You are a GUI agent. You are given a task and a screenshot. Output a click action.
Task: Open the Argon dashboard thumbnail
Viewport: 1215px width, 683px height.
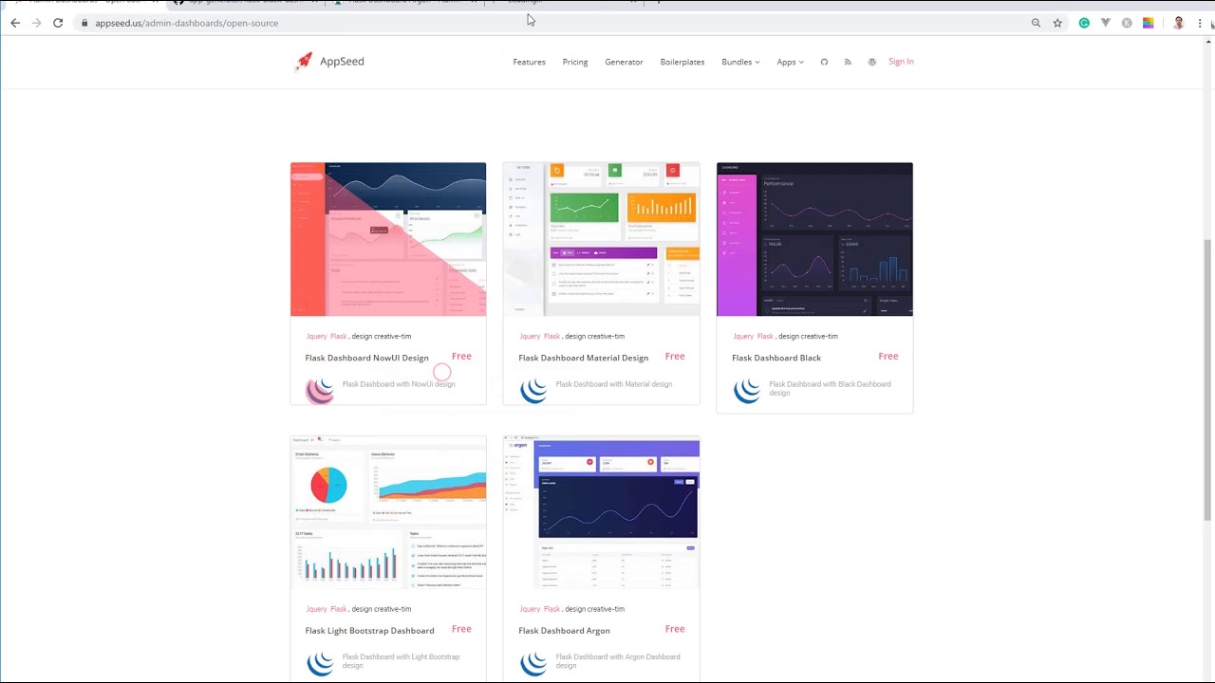602,512
